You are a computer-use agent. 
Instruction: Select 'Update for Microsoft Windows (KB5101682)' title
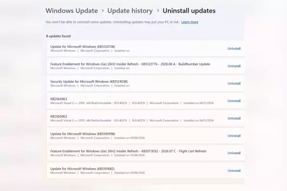click(82, 169)
